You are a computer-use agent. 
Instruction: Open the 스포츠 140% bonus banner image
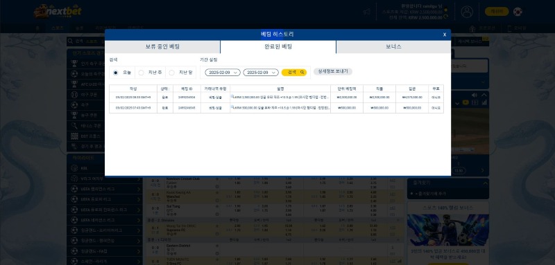[x=447, y=230]
